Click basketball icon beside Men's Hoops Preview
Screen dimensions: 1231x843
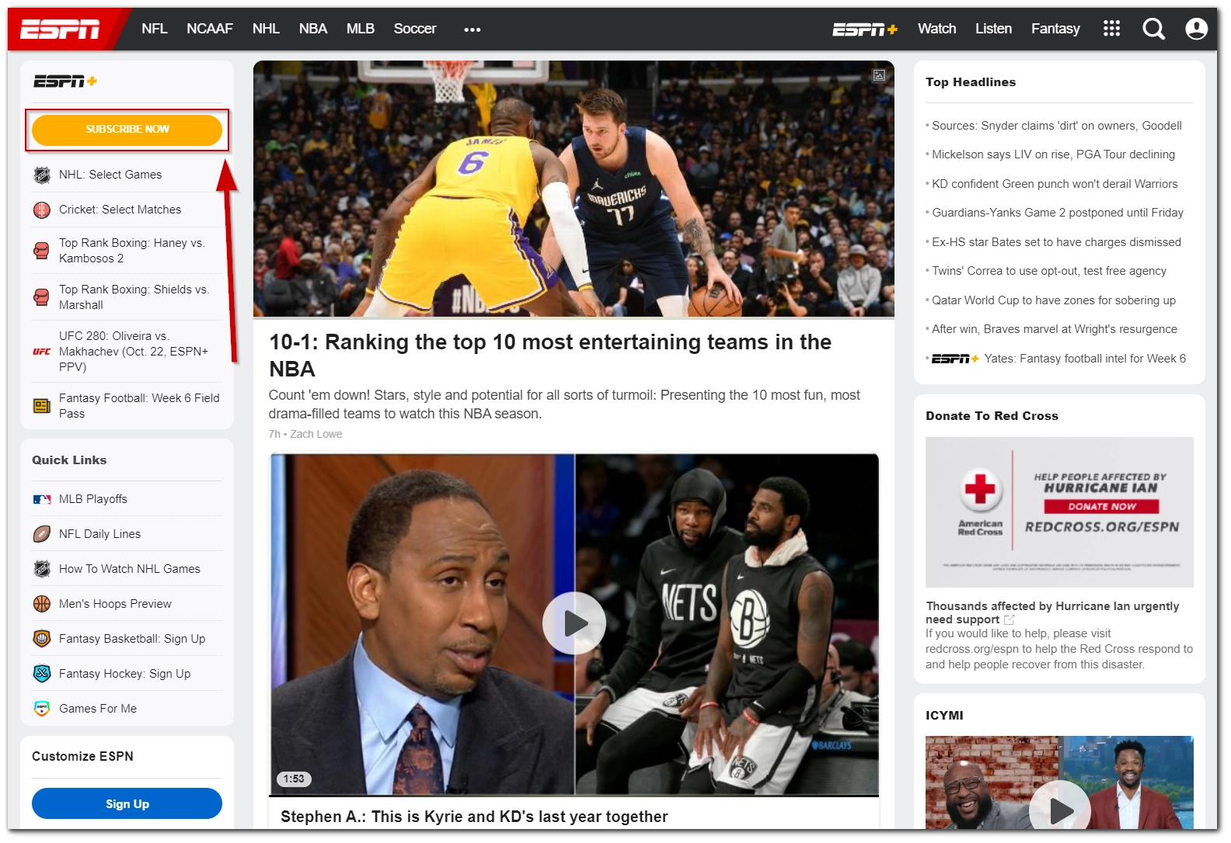click(42, 604)
